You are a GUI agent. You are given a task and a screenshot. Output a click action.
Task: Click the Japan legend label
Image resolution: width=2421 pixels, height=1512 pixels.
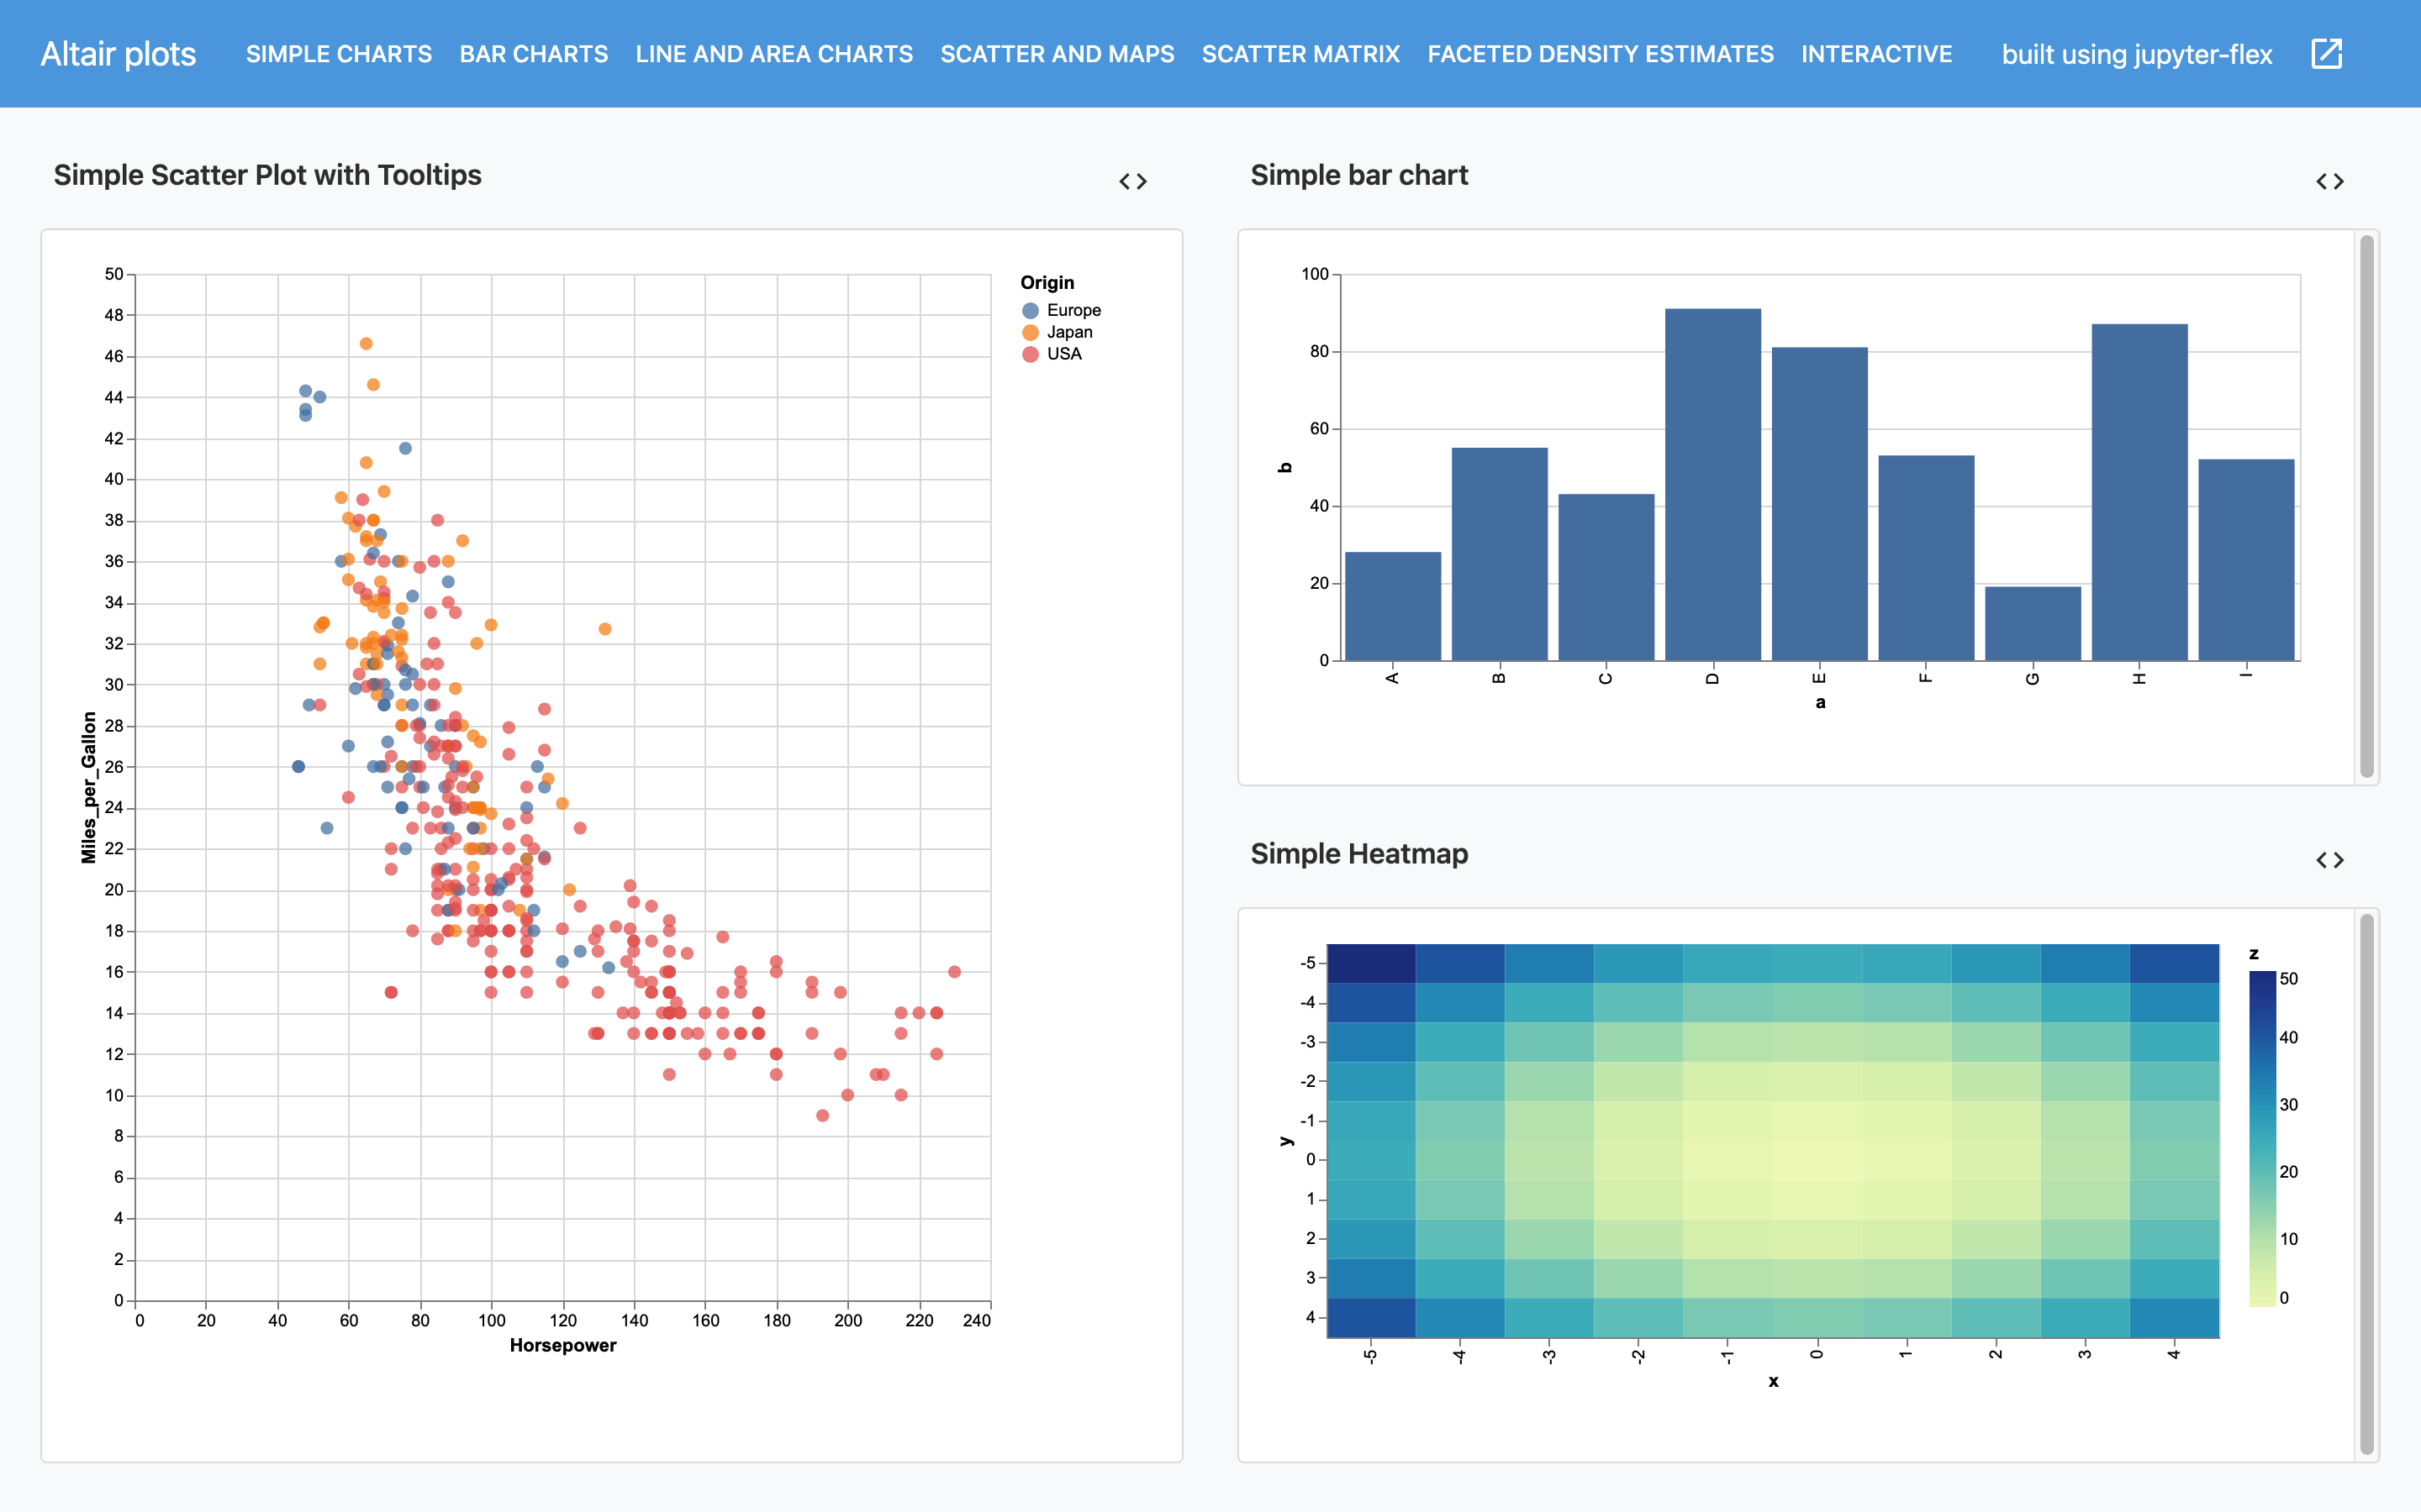(x=1069, y=332)
